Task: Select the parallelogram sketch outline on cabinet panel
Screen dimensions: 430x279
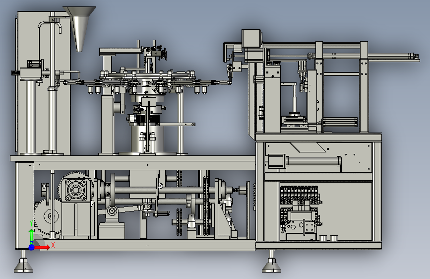Action: [308, 147]
